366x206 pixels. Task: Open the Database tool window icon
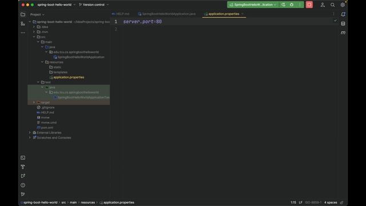[343, 23]
